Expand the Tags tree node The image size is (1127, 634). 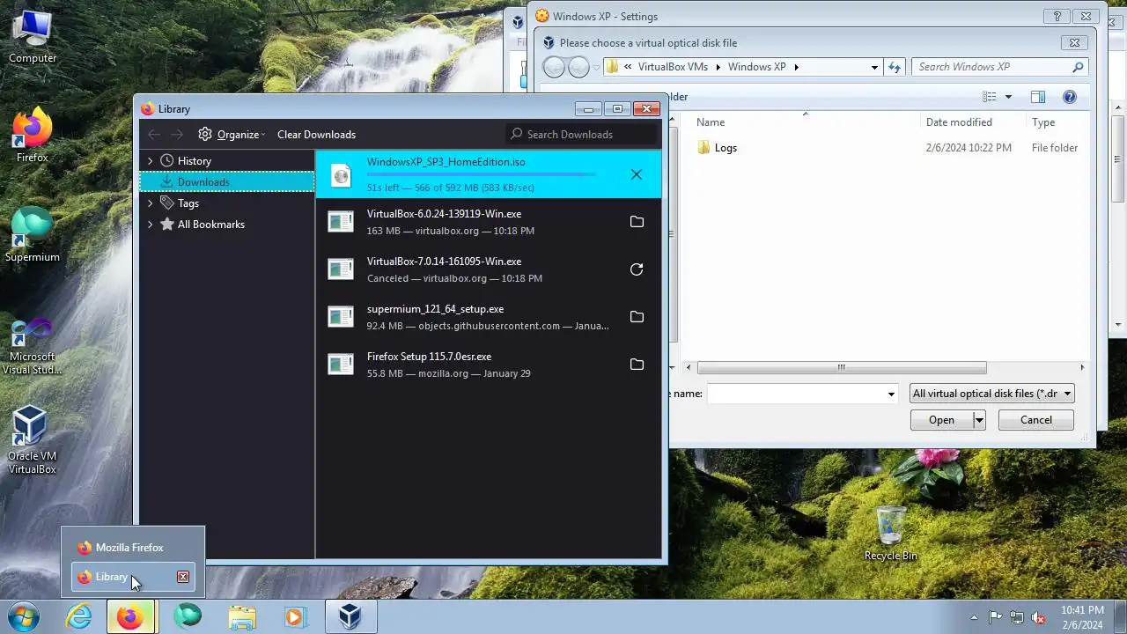[150, 203]
